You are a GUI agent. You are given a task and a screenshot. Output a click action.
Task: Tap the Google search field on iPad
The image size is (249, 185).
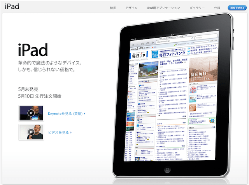[x=206, y=36]
